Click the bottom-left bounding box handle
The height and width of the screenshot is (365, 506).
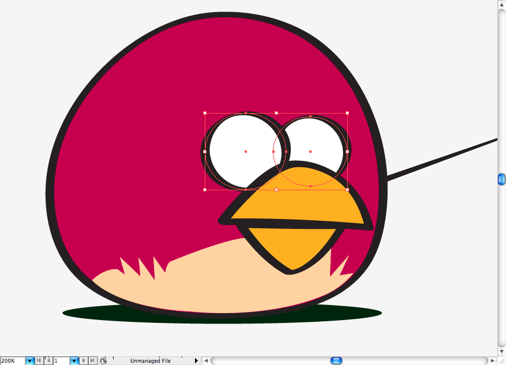click(205, 190)
